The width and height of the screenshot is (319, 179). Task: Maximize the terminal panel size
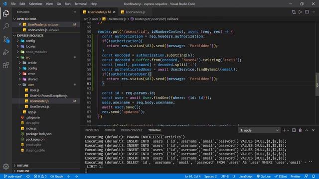click(x=307, y=130)
